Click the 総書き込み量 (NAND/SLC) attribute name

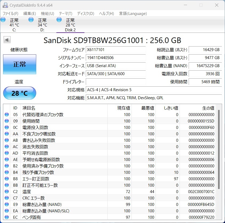coord(46,211)
